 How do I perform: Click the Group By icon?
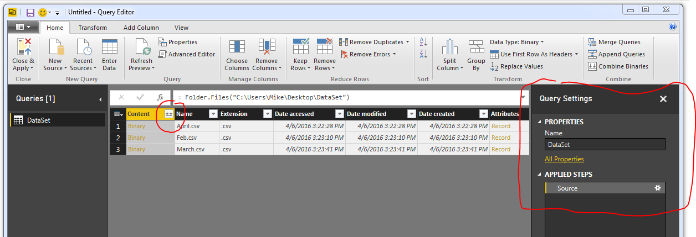476,47
